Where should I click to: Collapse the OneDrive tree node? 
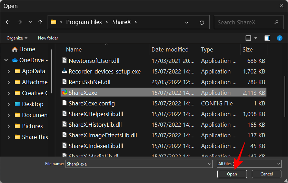6,60
